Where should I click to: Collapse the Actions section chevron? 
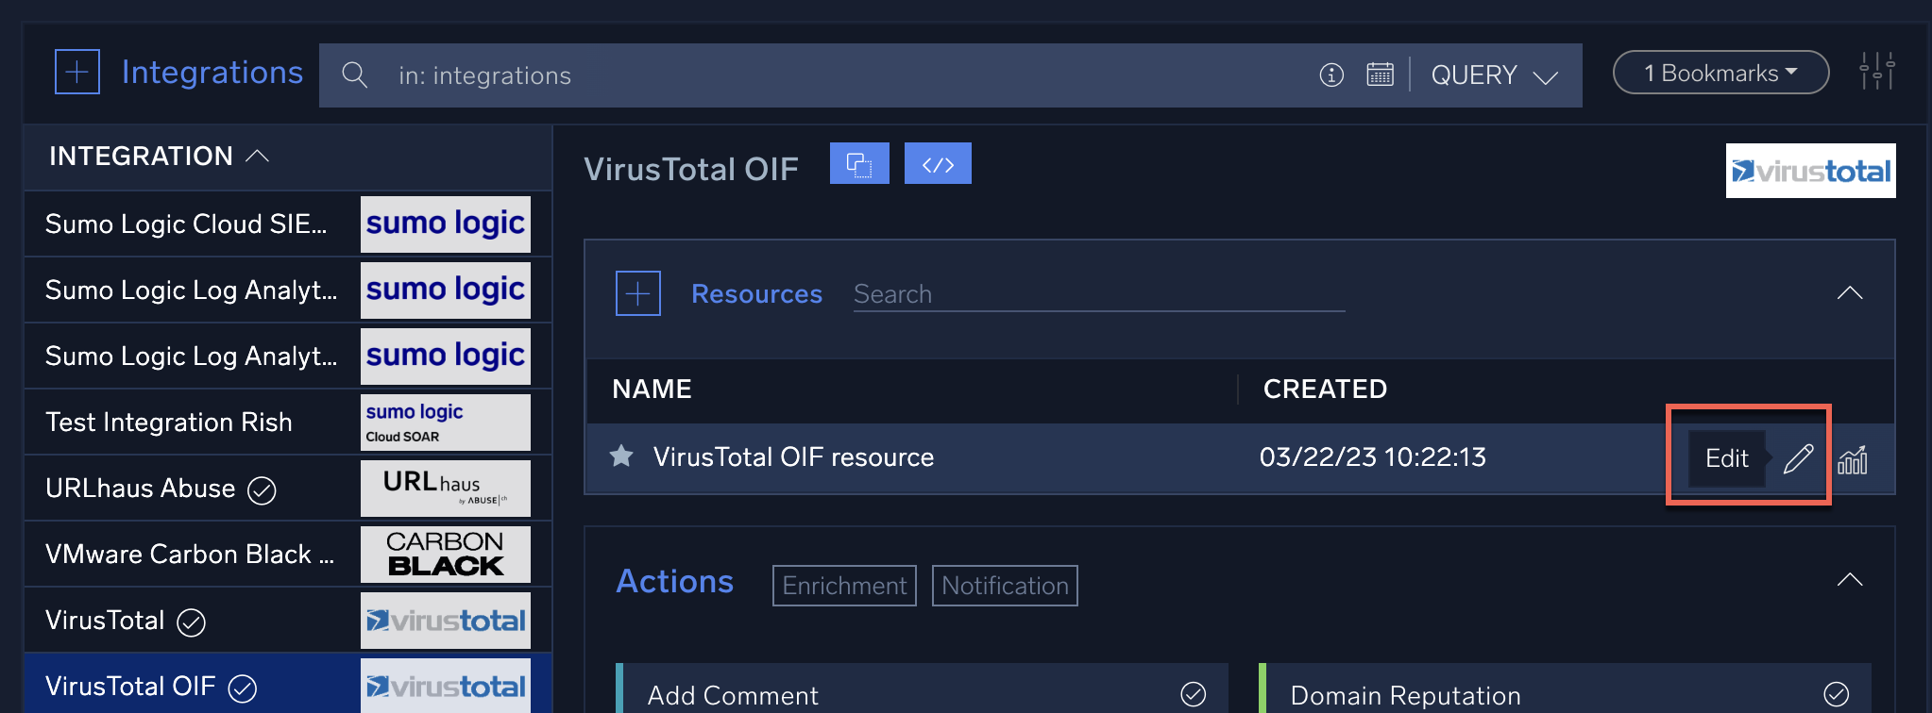coord(1849,580)
